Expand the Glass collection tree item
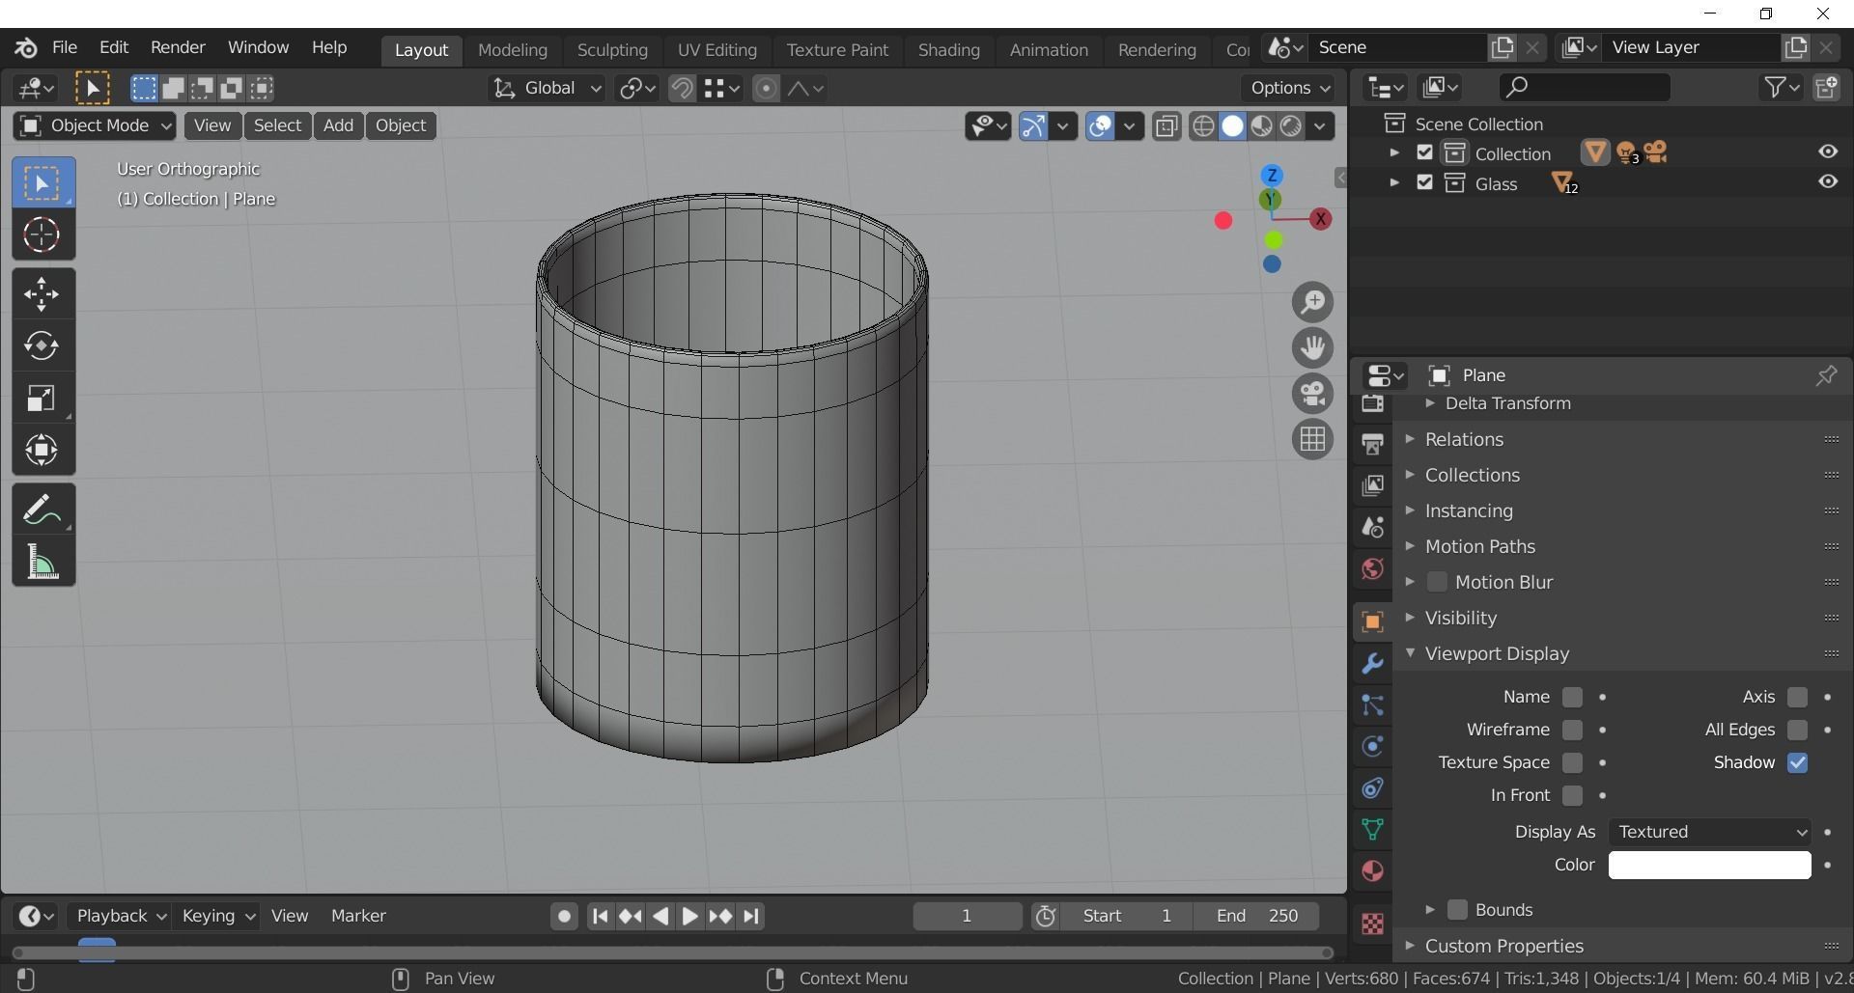The image size is (1854, 993). point(1393,183)
